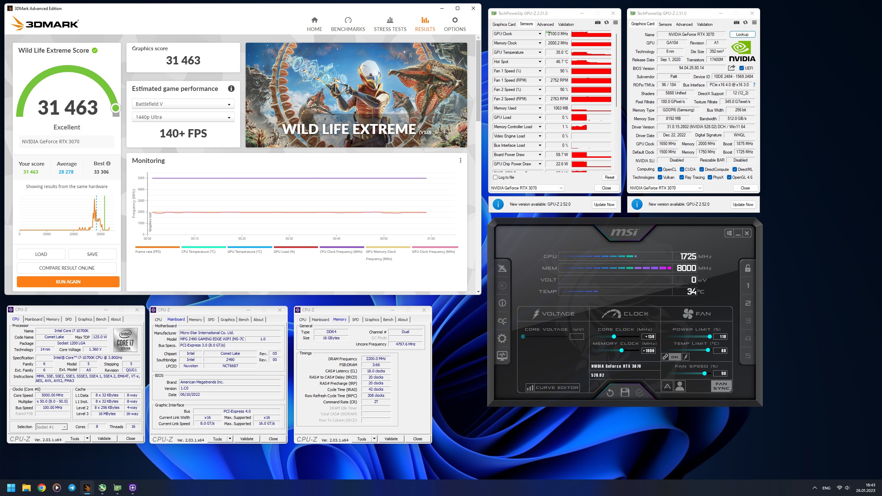Open MSI Afterburner OC scanner icon
The width and height of the screenshot is (882, 496).
502,321
